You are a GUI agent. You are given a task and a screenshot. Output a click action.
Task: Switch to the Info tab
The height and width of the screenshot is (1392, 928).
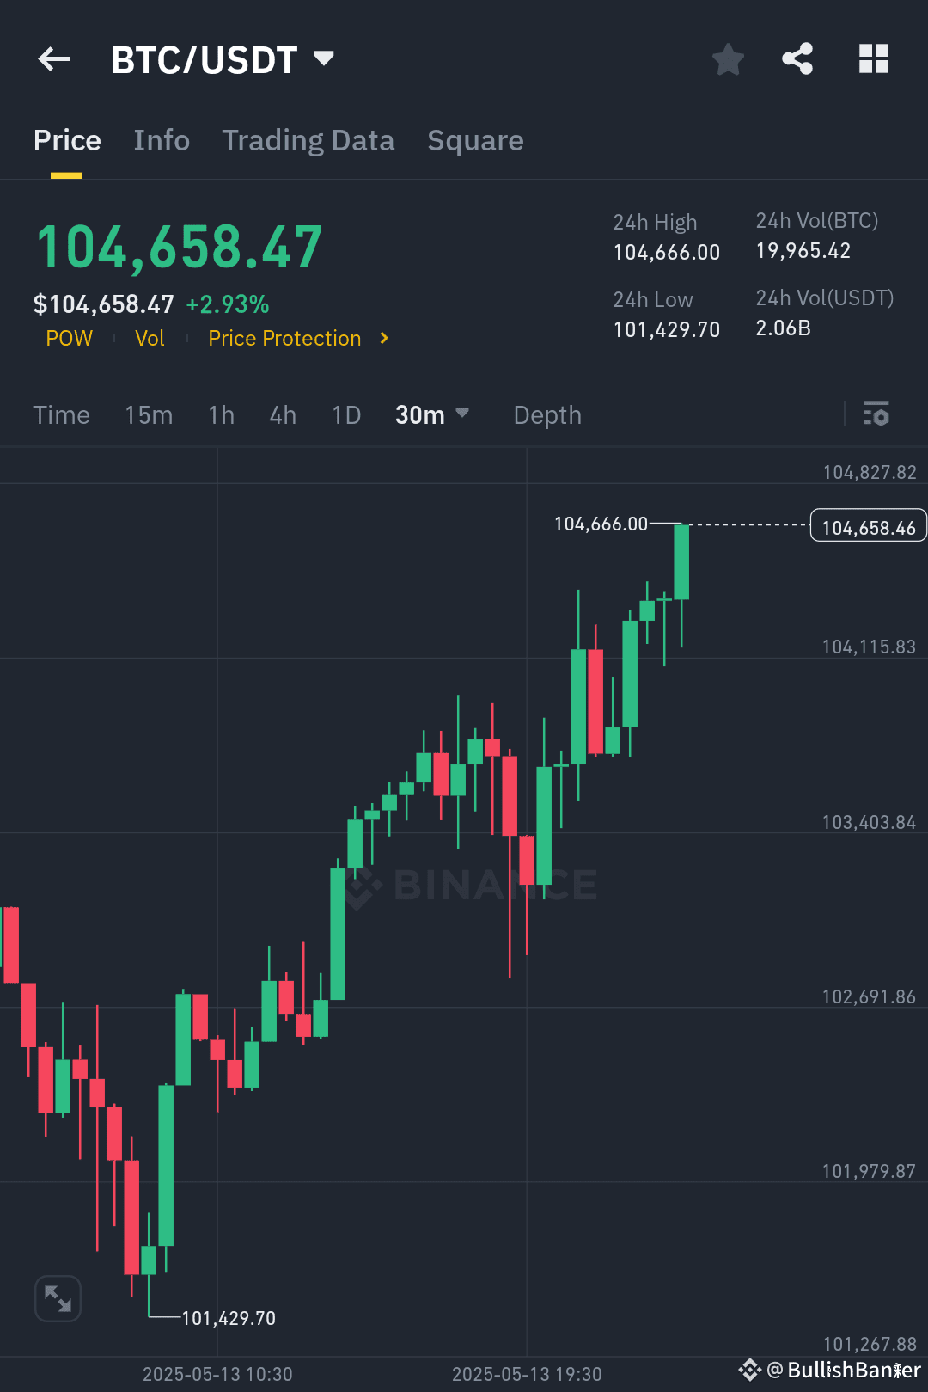coord(161,140)
